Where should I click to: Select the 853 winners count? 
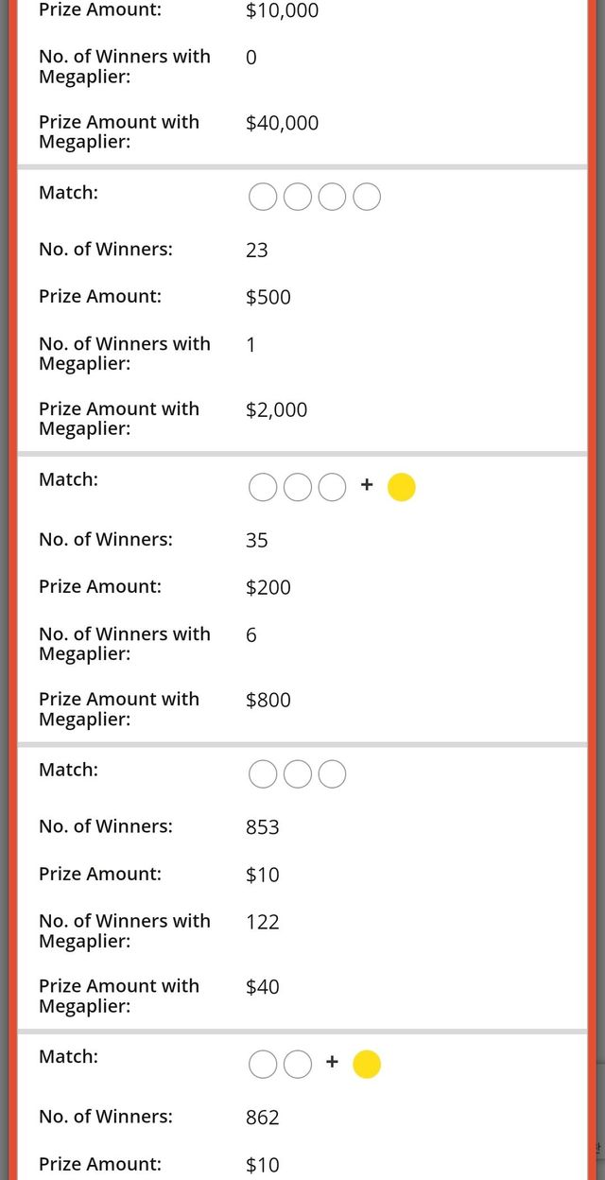pyautogui.click(x=263, y=827)
